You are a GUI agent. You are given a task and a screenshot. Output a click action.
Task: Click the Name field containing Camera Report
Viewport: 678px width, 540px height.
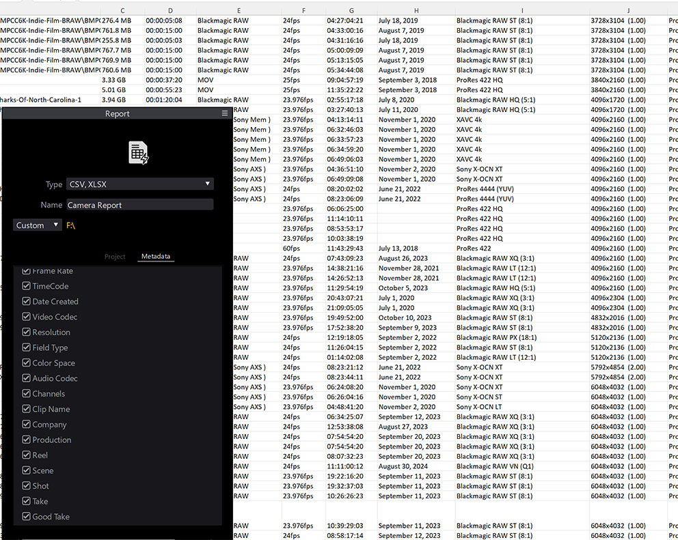point(140,205)
